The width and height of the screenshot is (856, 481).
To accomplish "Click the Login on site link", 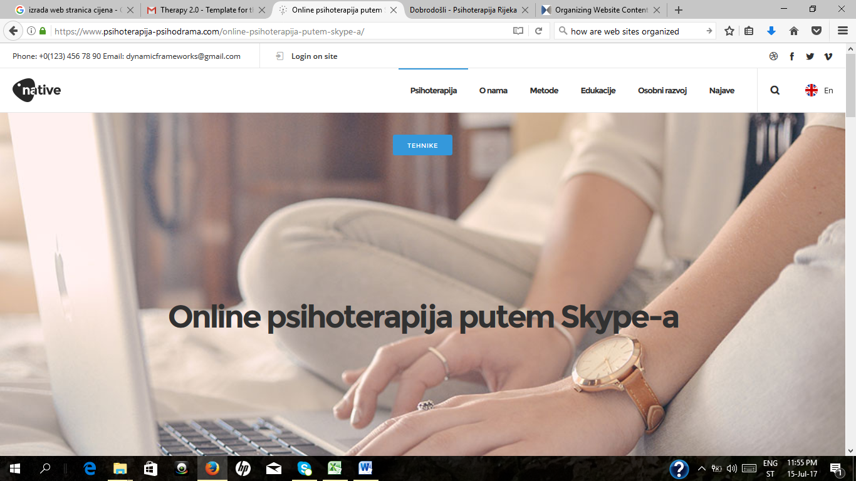I will pos(313,56).
